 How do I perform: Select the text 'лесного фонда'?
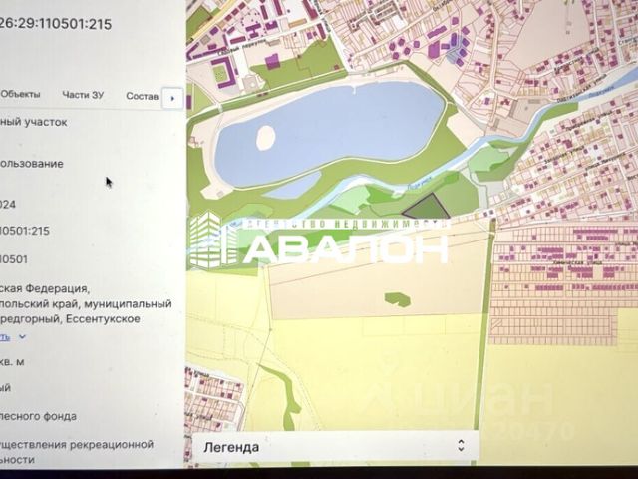pos(38,416)
